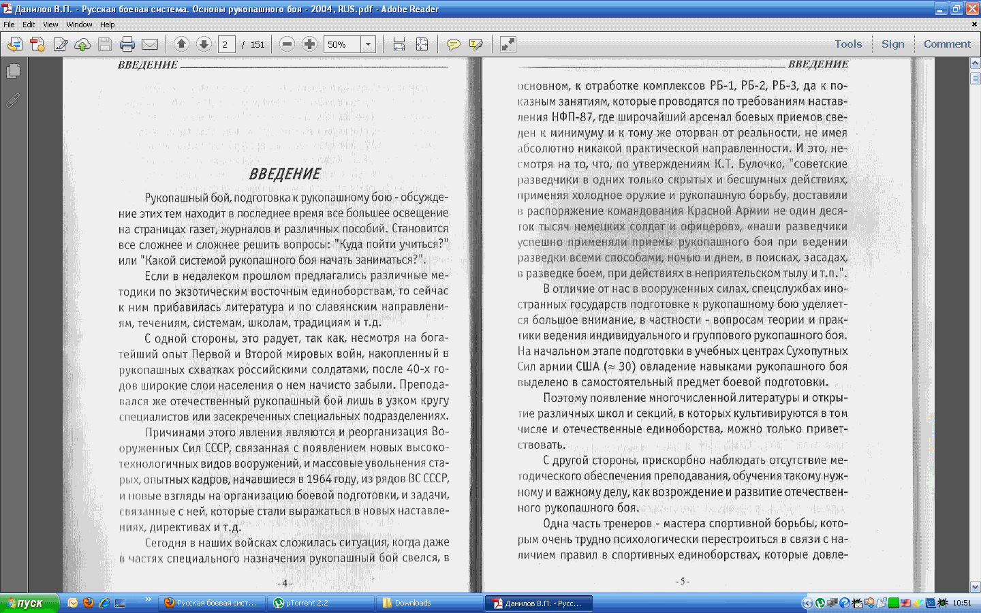981x613 pixels.
Task: Open the zoom percentage dropdown
Action: (368, 44)
